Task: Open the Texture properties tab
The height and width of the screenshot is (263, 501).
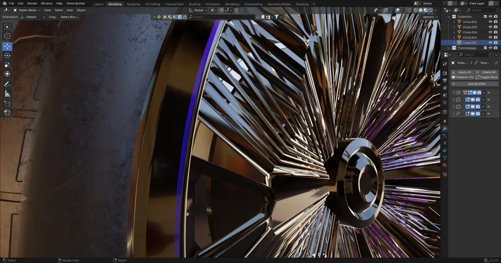Action: [x=445, y=174]
